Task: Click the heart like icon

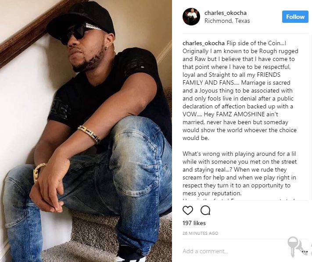Action: (188, 210)
